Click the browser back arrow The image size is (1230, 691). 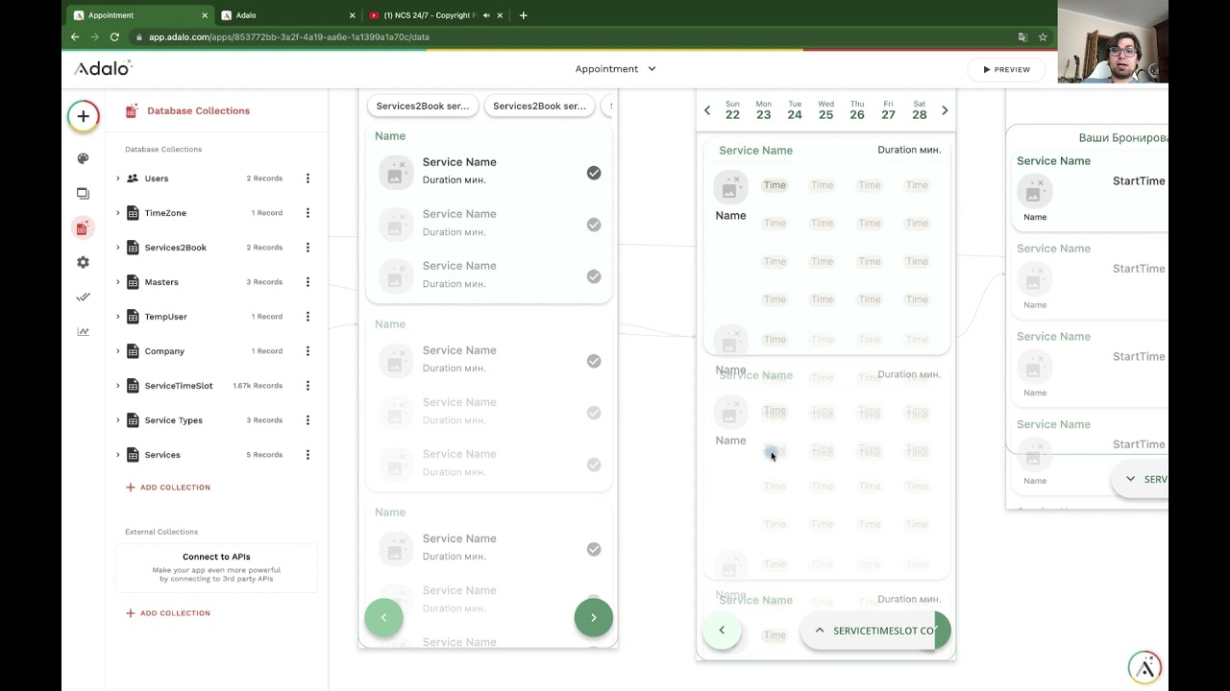[75, 36]
